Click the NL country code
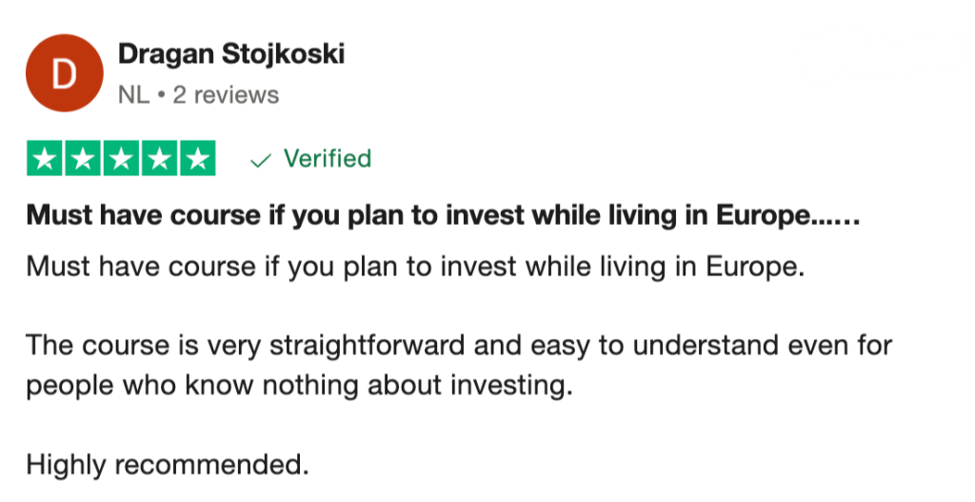This screenshot has height=502, width=975. coord(134,95)
